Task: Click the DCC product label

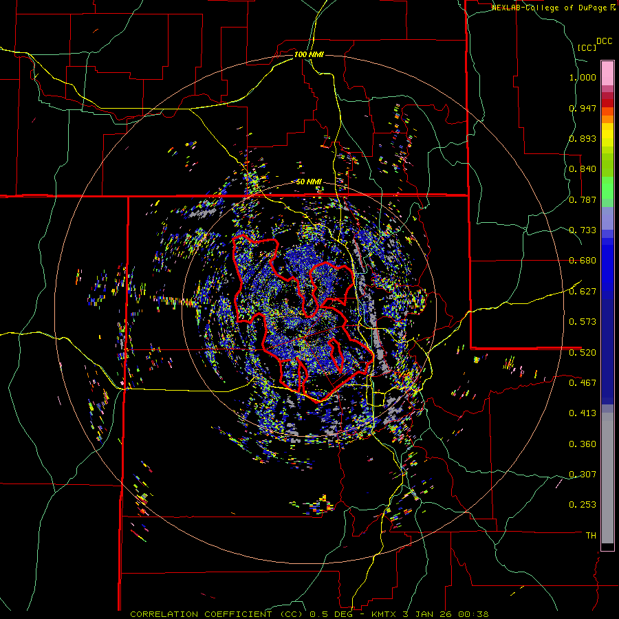Action: [x=604, y=41]
